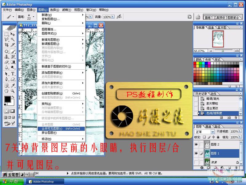Screen dimensions: 246x185
Task: Click the 开始 Start button
Action: point(12,181)
